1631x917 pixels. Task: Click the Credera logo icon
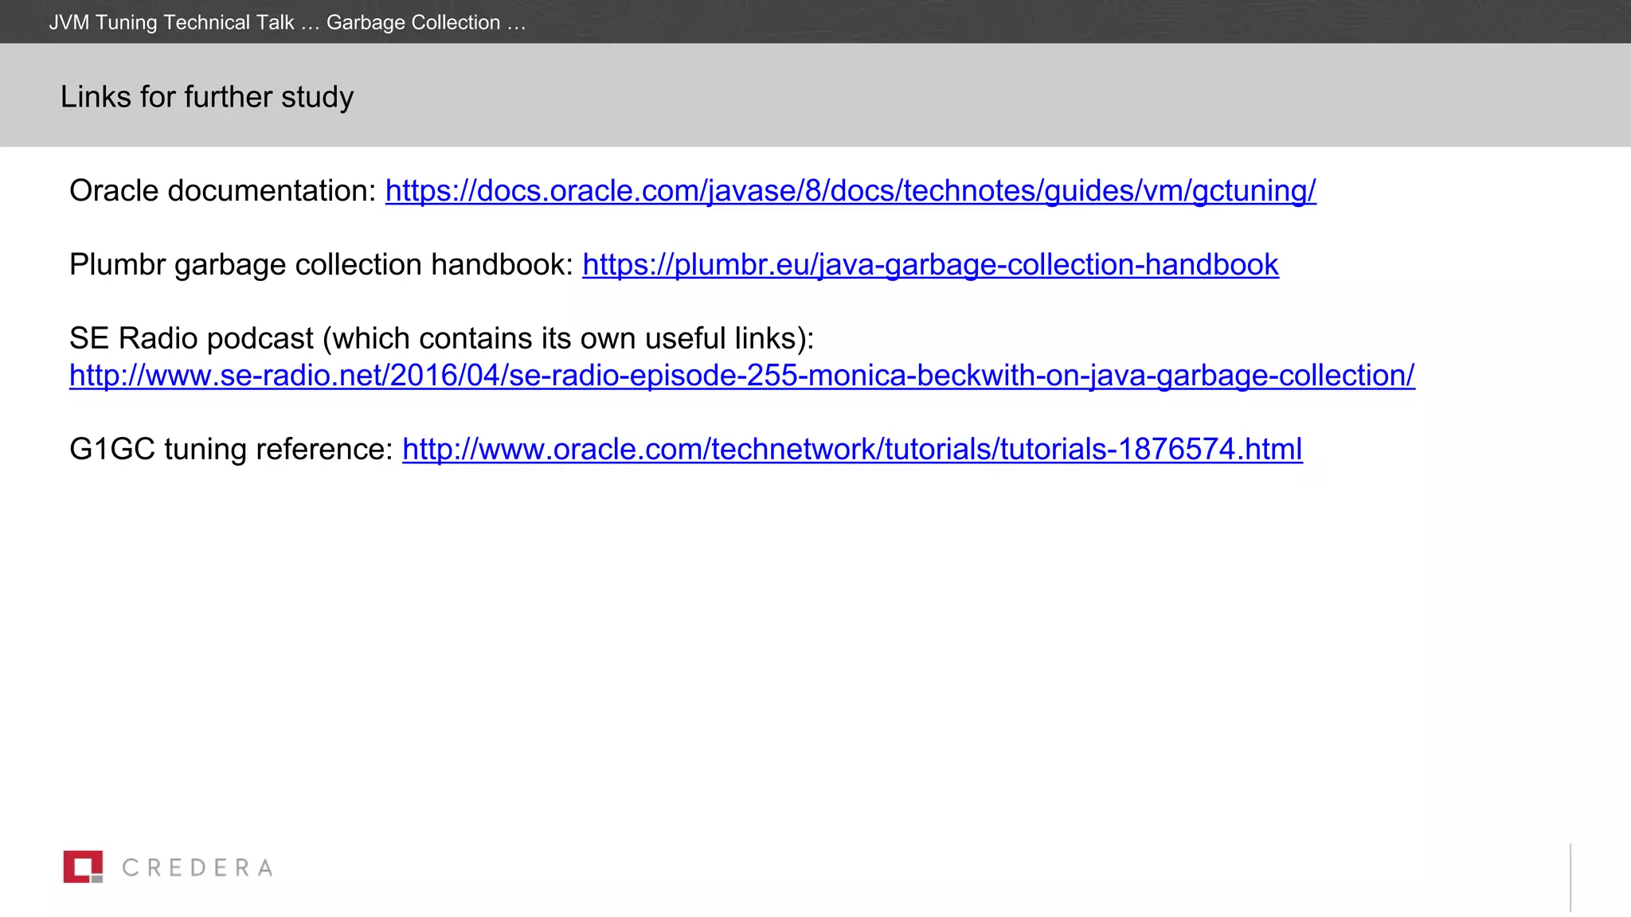coord(84,867)
